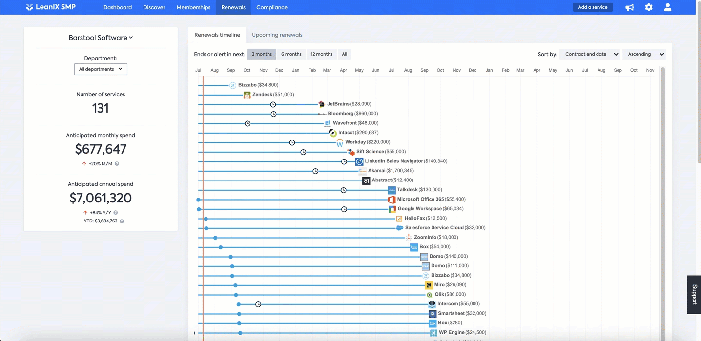Image resolution: width=701 pixels, height=341 pixels.
Task: Go to the Compliance menu
Action: pyautogui.click(x=272, y=7)
